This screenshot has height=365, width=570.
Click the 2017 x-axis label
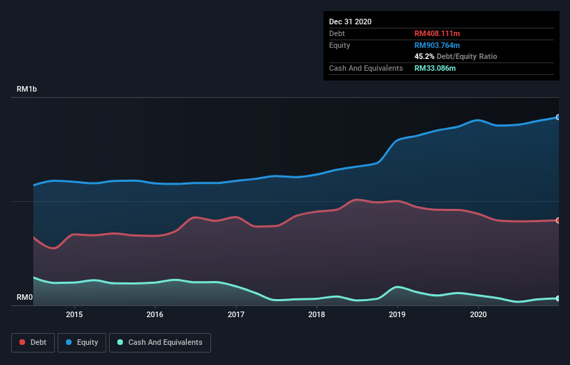(236, 314)
